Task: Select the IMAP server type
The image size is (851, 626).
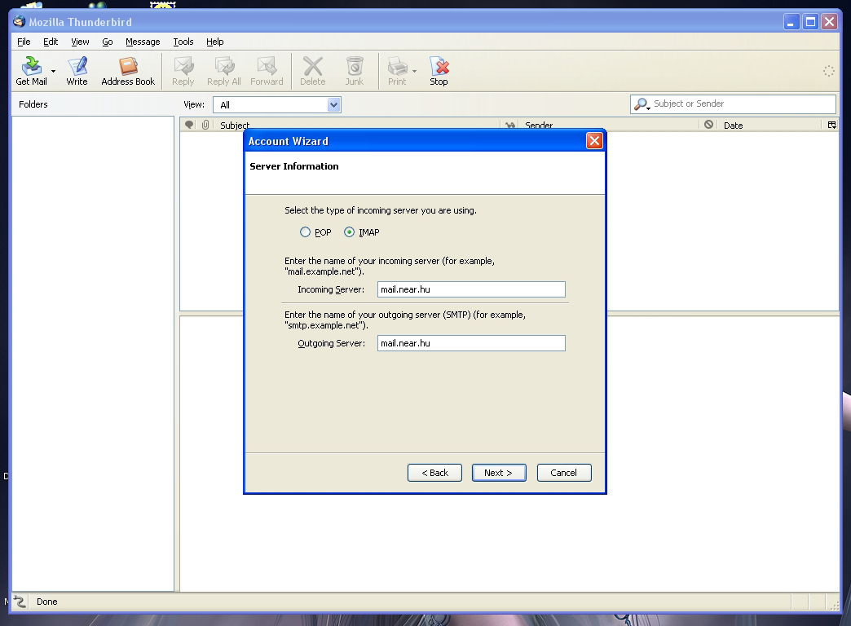Action: point(350,232)
